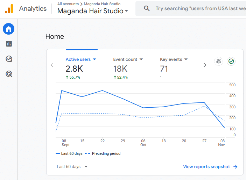Click the 06 Oct axis label
Image resolution: width=246 pixels, height=180 pixels.
[x=143, y=143]
